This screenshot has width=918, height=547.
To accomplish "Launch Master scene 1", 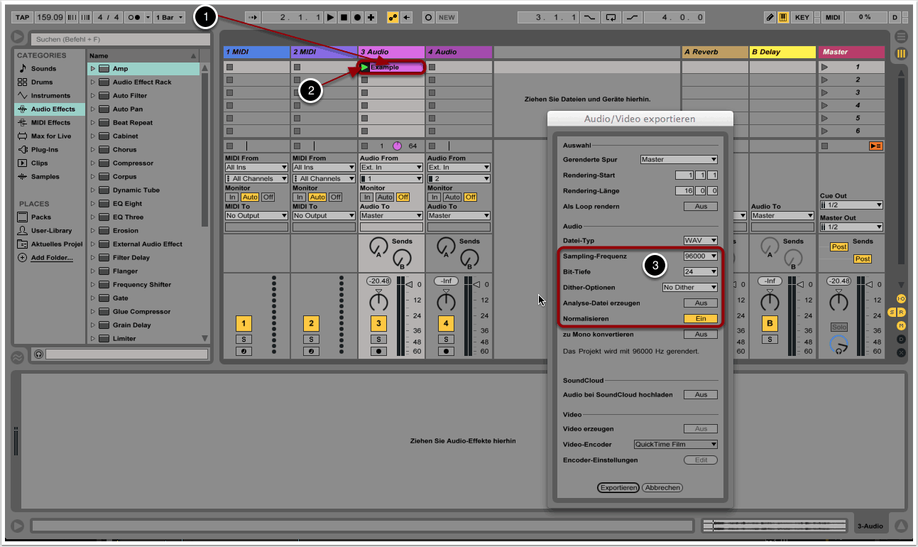I will 825,67.
